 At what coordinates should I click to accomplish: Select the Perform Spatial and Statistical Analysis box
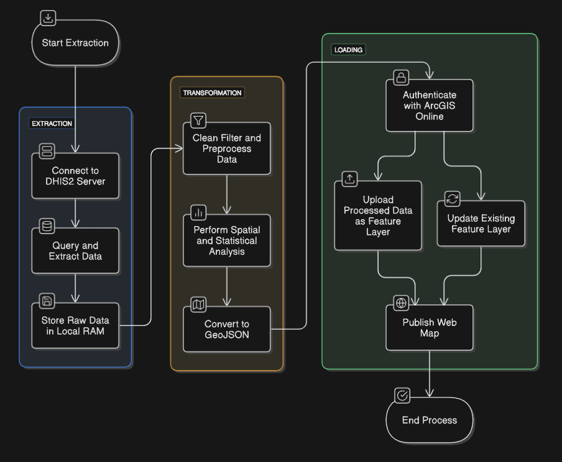(x=227, y=241)
